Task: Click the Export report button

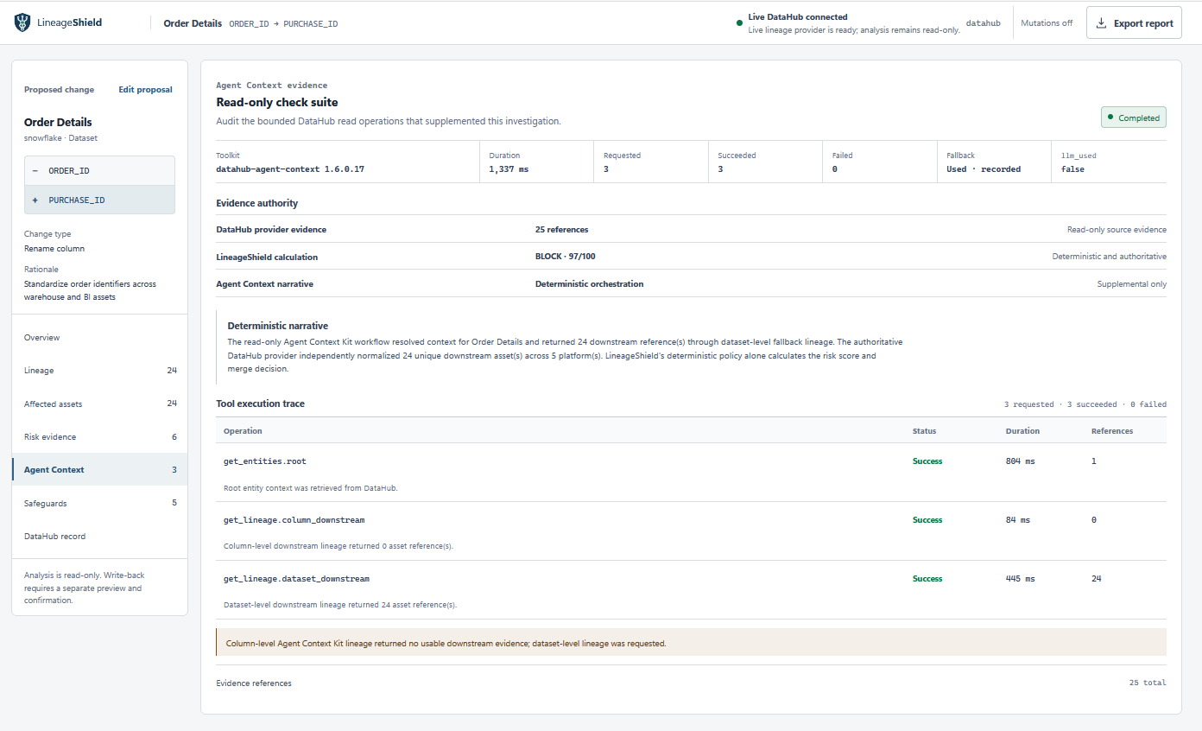Action: coord(1134,23)
